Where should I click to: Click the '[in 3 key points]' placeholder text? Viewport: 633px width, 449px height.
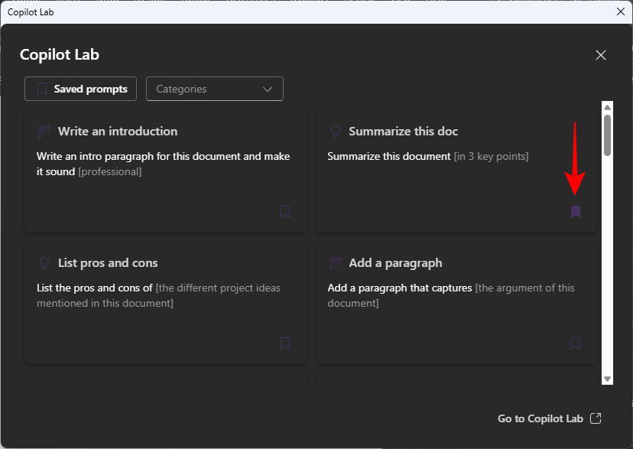click(491, 156)
